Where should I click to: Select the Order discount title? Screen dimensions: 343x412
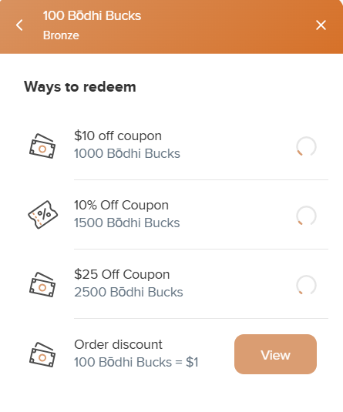point(119,344)
